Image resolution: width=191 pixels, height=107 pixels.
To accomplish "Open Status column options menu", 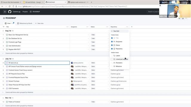I will [107, 27].
